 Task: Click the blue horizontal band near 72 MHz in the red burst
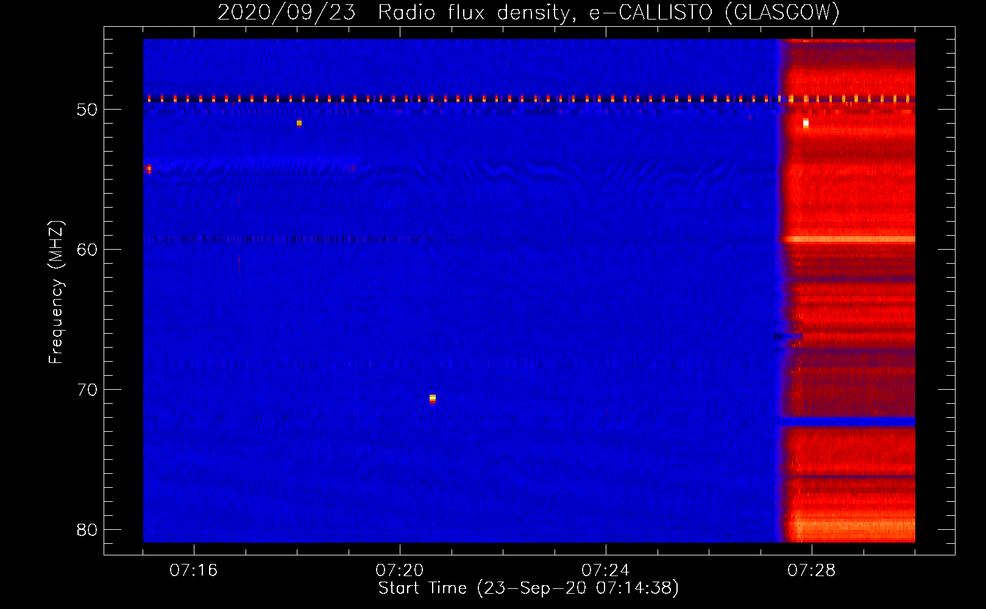(846, 421)
